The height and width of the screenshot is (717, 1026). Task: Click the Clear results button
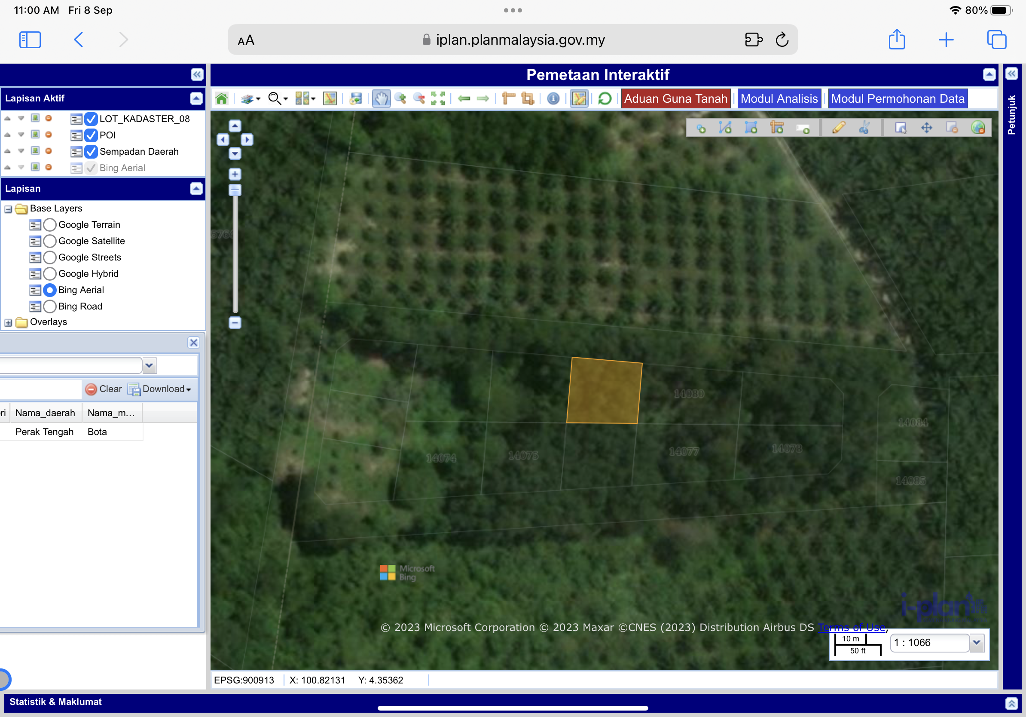pyautogui.click(x=104, y=389)
